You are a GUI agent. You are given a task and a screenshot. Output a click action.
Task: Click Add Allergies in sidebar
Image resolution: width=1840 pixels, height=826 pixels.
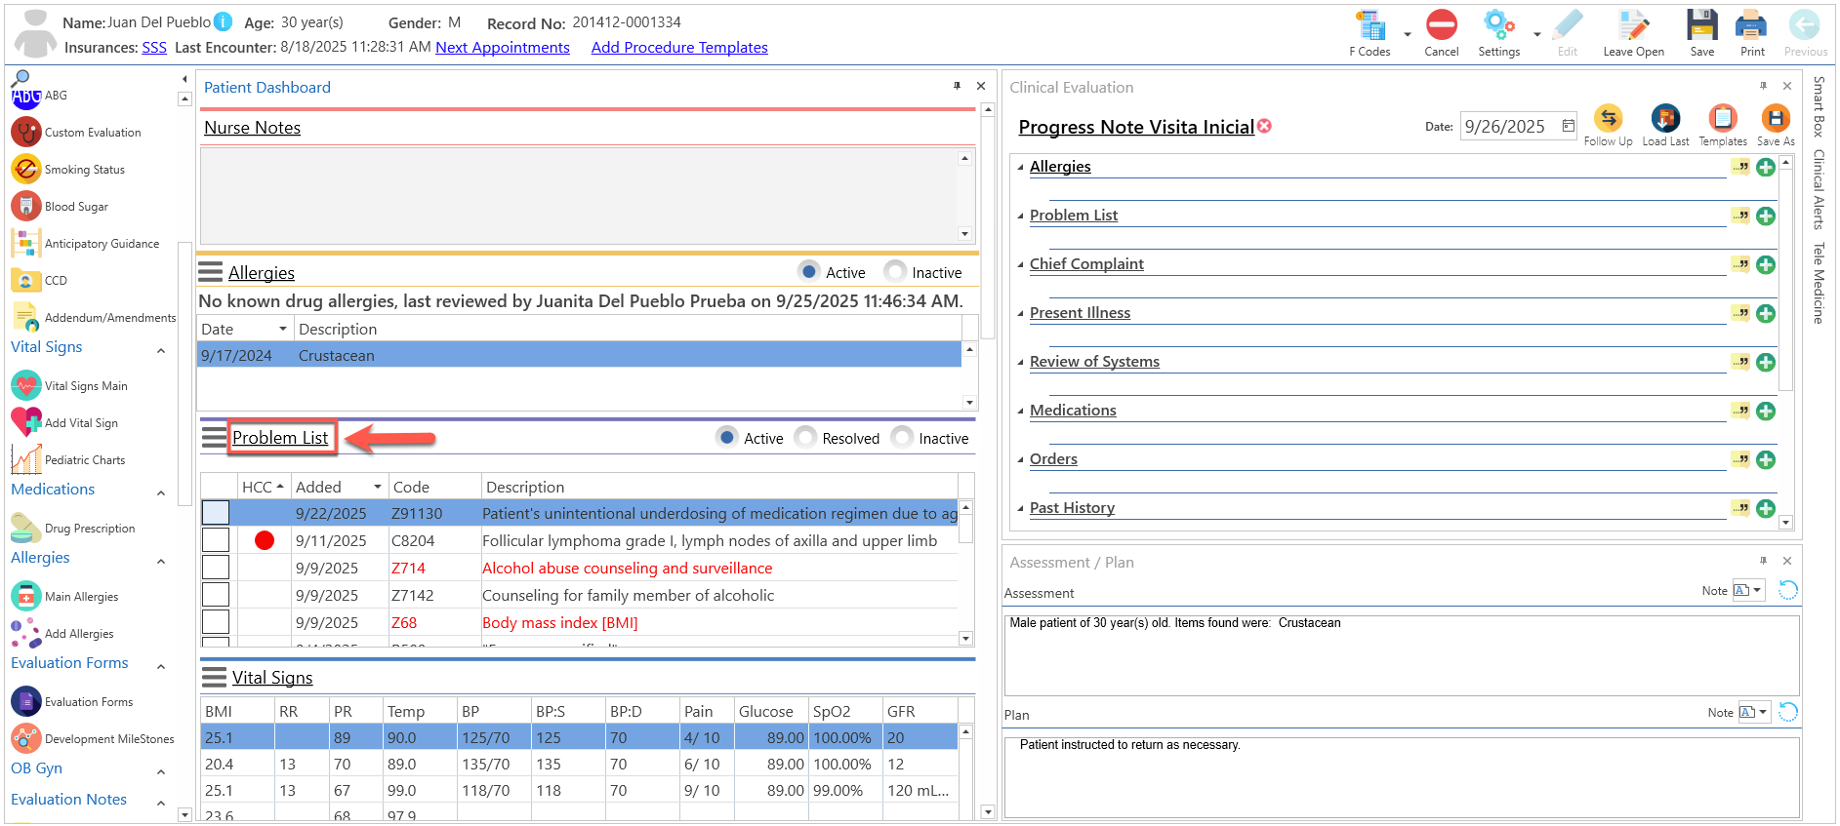(x=62, y=633)
